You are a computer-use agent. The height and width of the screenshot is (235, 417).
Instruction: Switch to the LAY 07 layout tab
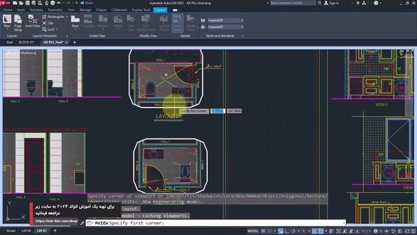(x=42, y=230)
